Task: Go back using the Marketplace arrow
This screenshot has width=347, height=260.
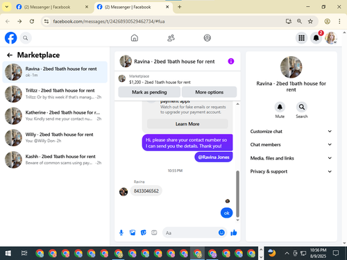Action: pyautogui.click(x=10, y=55)
